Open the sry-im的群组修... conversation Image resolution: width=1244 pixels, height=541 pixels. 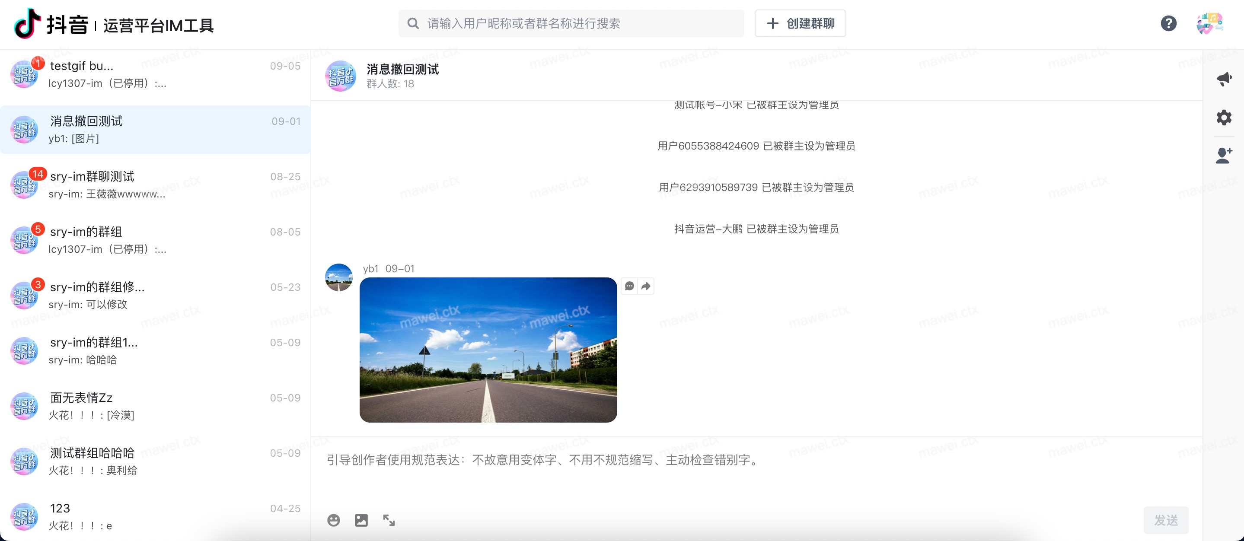pos(155,296)
